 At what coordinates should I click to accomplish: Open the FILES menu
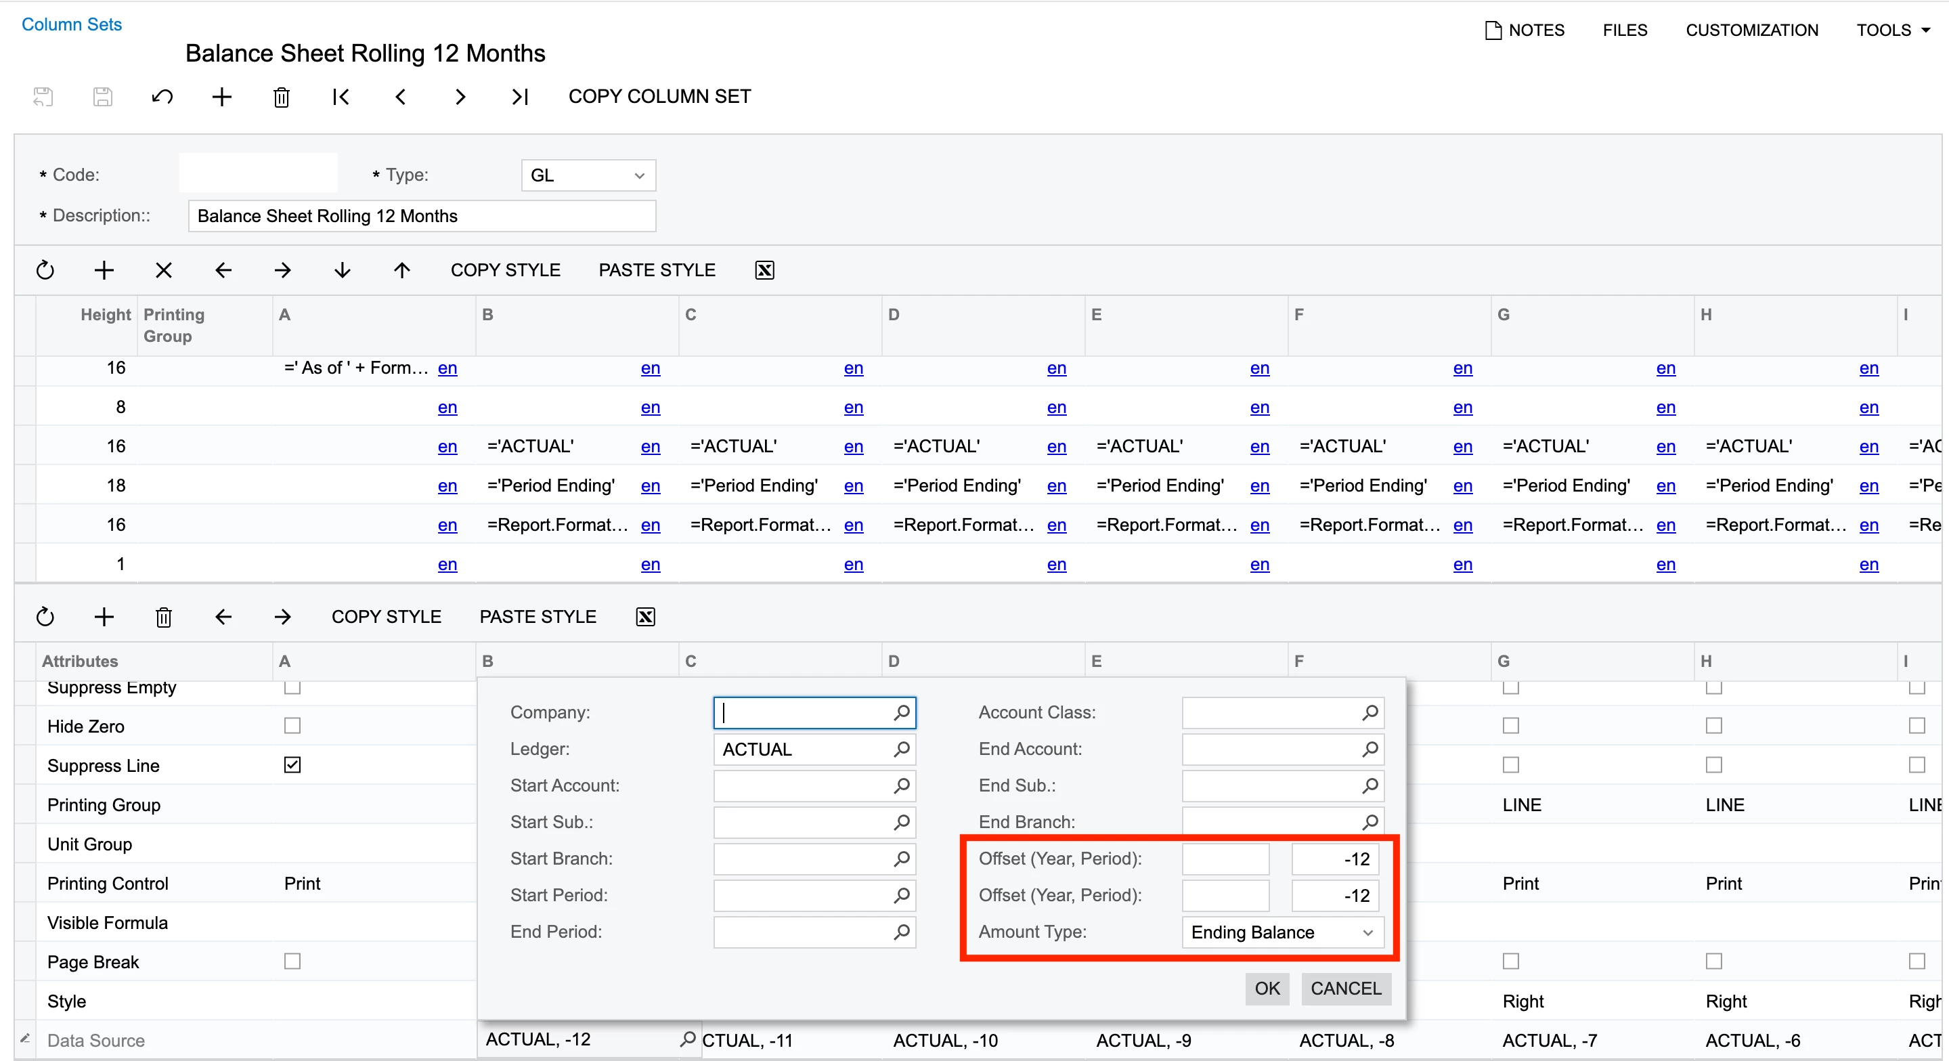[1625, 30]
